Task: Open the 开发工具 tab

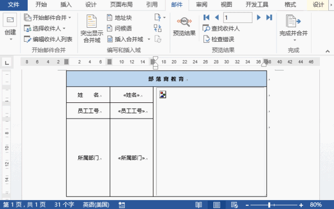Action: (x=257, y=5)
